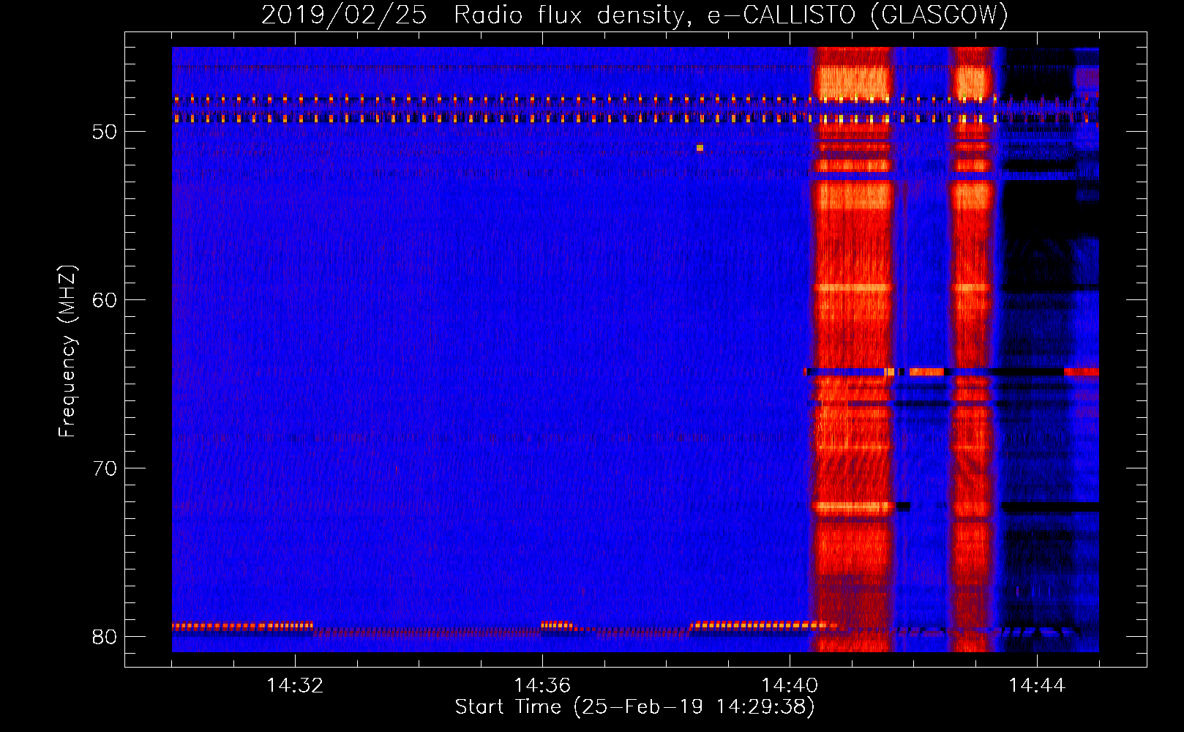Click the 14:32 time tick label
This screenshot has width=1184, height=732.
click(295, 686)
